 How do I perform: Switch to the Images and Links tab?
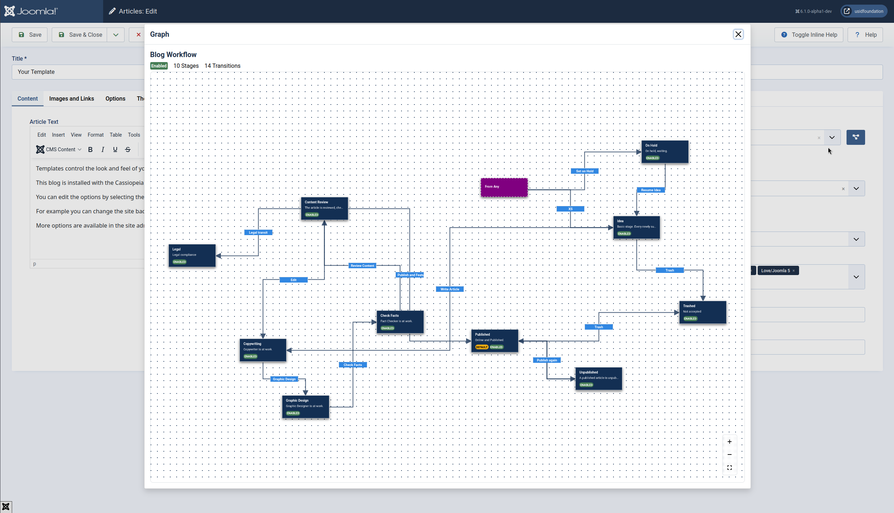71,98
